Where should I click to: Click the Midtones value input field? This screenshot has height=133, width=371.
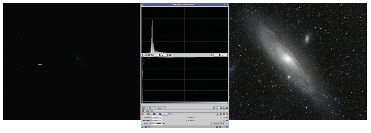coord(157,124)
